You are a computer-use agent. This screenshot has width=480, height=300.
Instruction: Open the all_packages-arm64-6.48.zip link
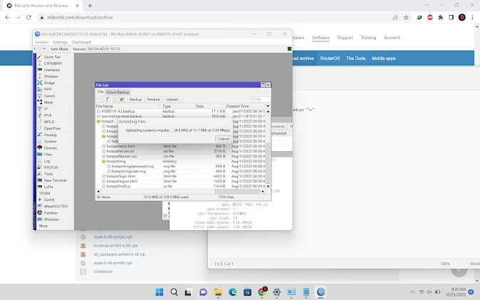click(x=120, y=254)
